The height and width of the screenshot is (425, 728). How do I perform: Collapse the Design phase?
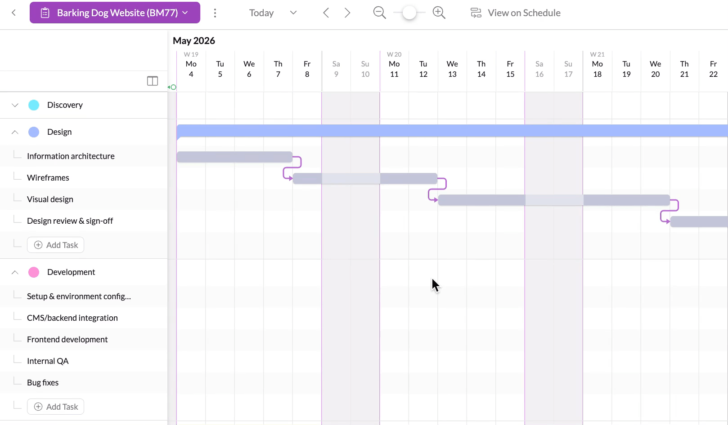pyautogui.click(x=15, y=132)
